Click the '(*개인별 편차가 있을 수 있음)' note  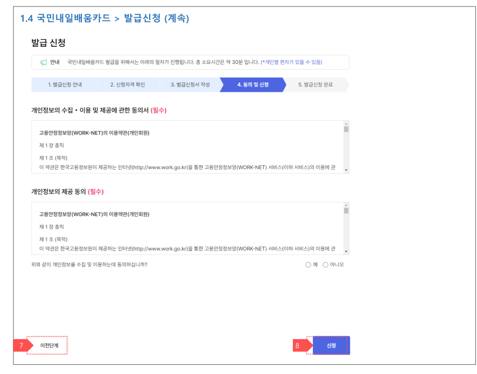291,62
